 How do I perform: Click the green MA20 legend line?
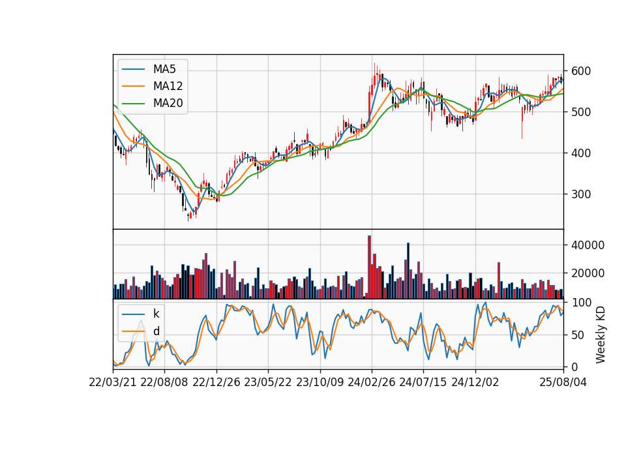133,104
